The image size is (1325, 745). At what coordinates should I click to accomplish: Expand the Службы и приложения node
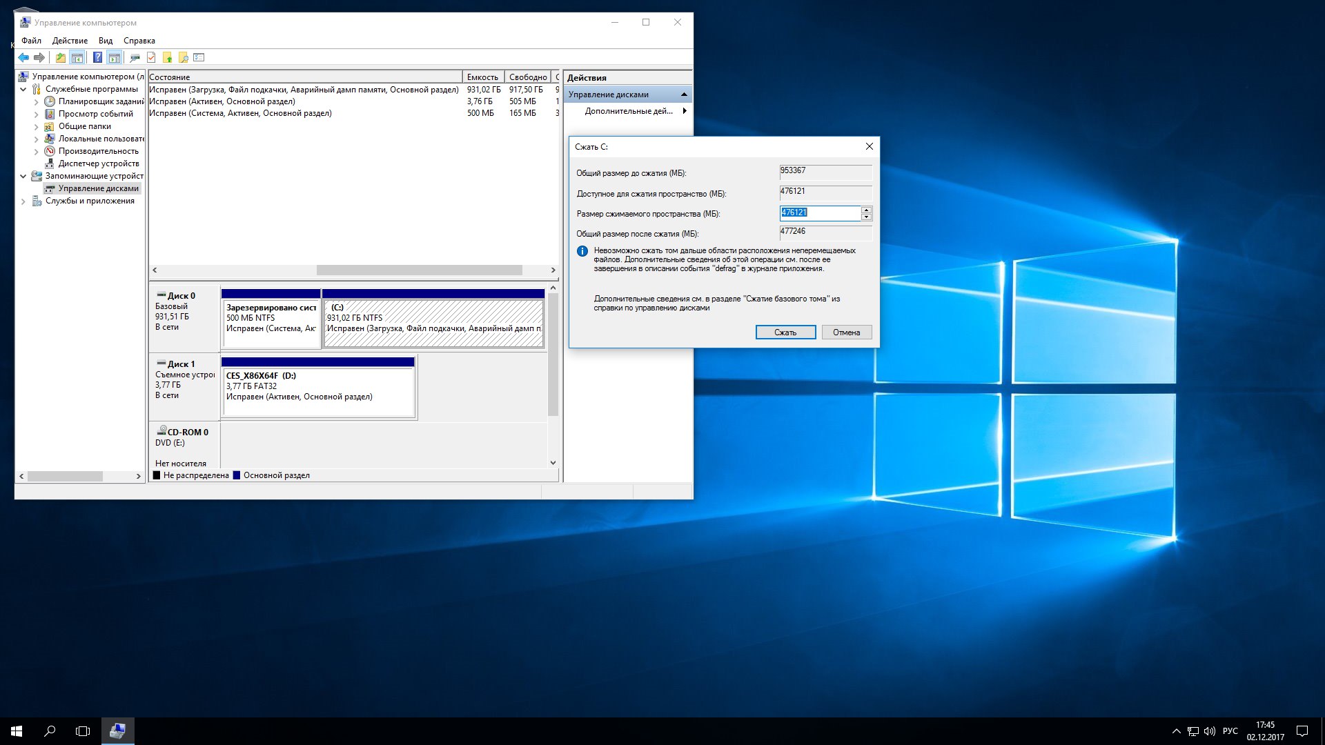(x=23, y=201)
